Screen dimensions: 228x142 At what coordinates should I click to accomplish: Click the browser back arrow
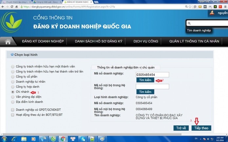(3, 7)
